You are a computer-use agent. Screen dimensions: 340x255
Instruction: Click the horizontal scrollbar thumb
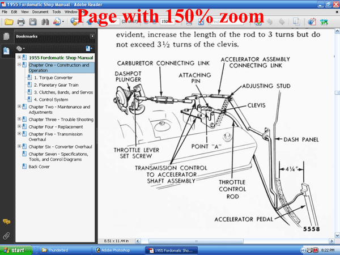(196, 241)
